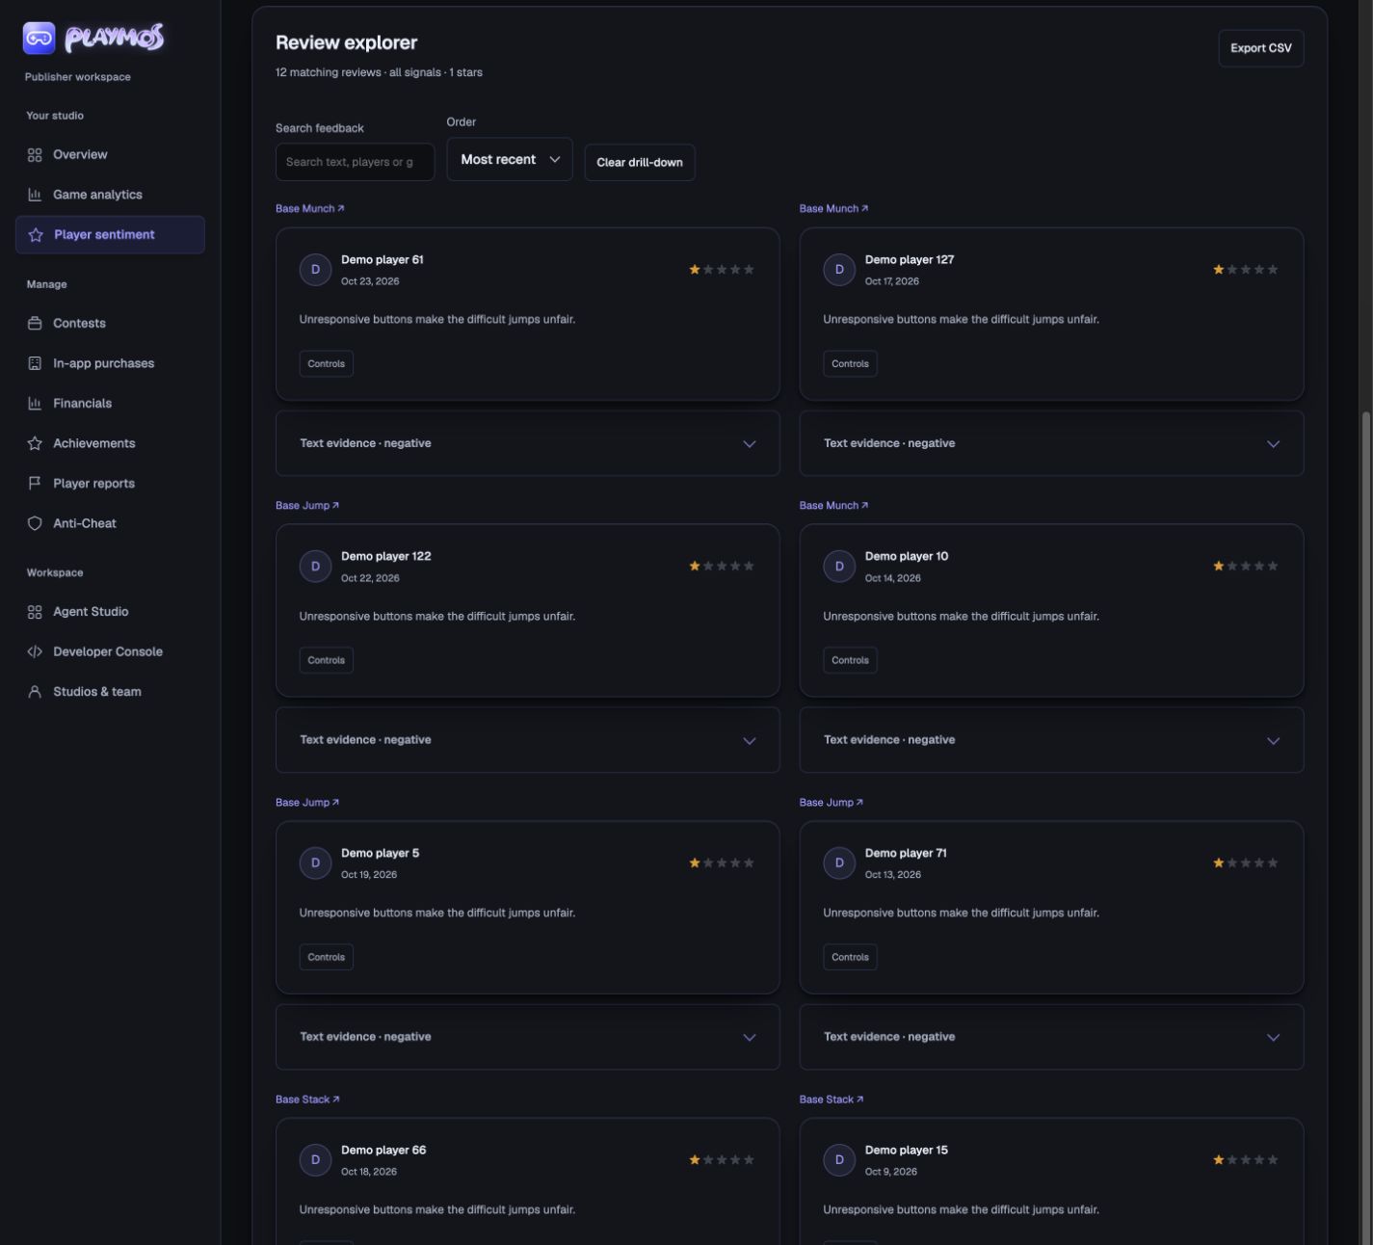Viewport: 1373px width, 1245px height.
Task: Open Base Jump link above Demo player 122
Action: coord(307,505)
